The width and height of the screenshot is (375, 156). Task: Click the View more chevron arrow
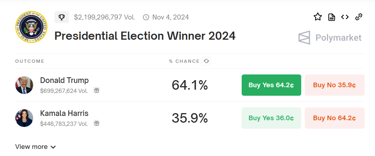point(53,147)
